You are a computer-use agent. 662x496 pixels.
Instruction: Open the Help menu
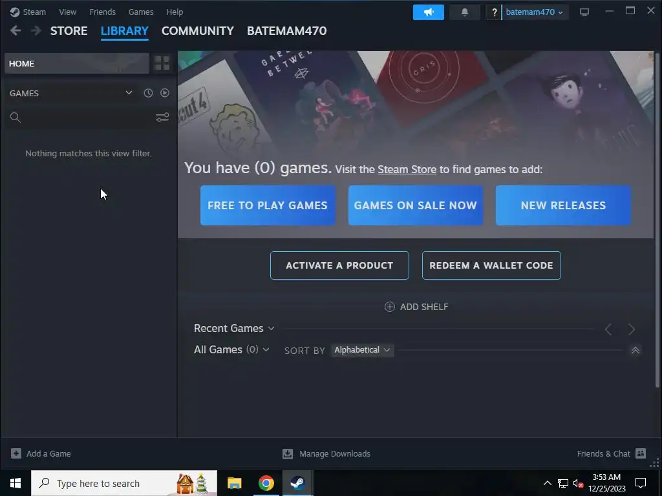175,12
